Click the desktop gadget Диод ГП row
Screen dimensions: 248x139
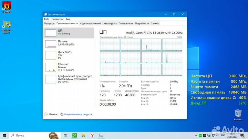coord(218,103)
